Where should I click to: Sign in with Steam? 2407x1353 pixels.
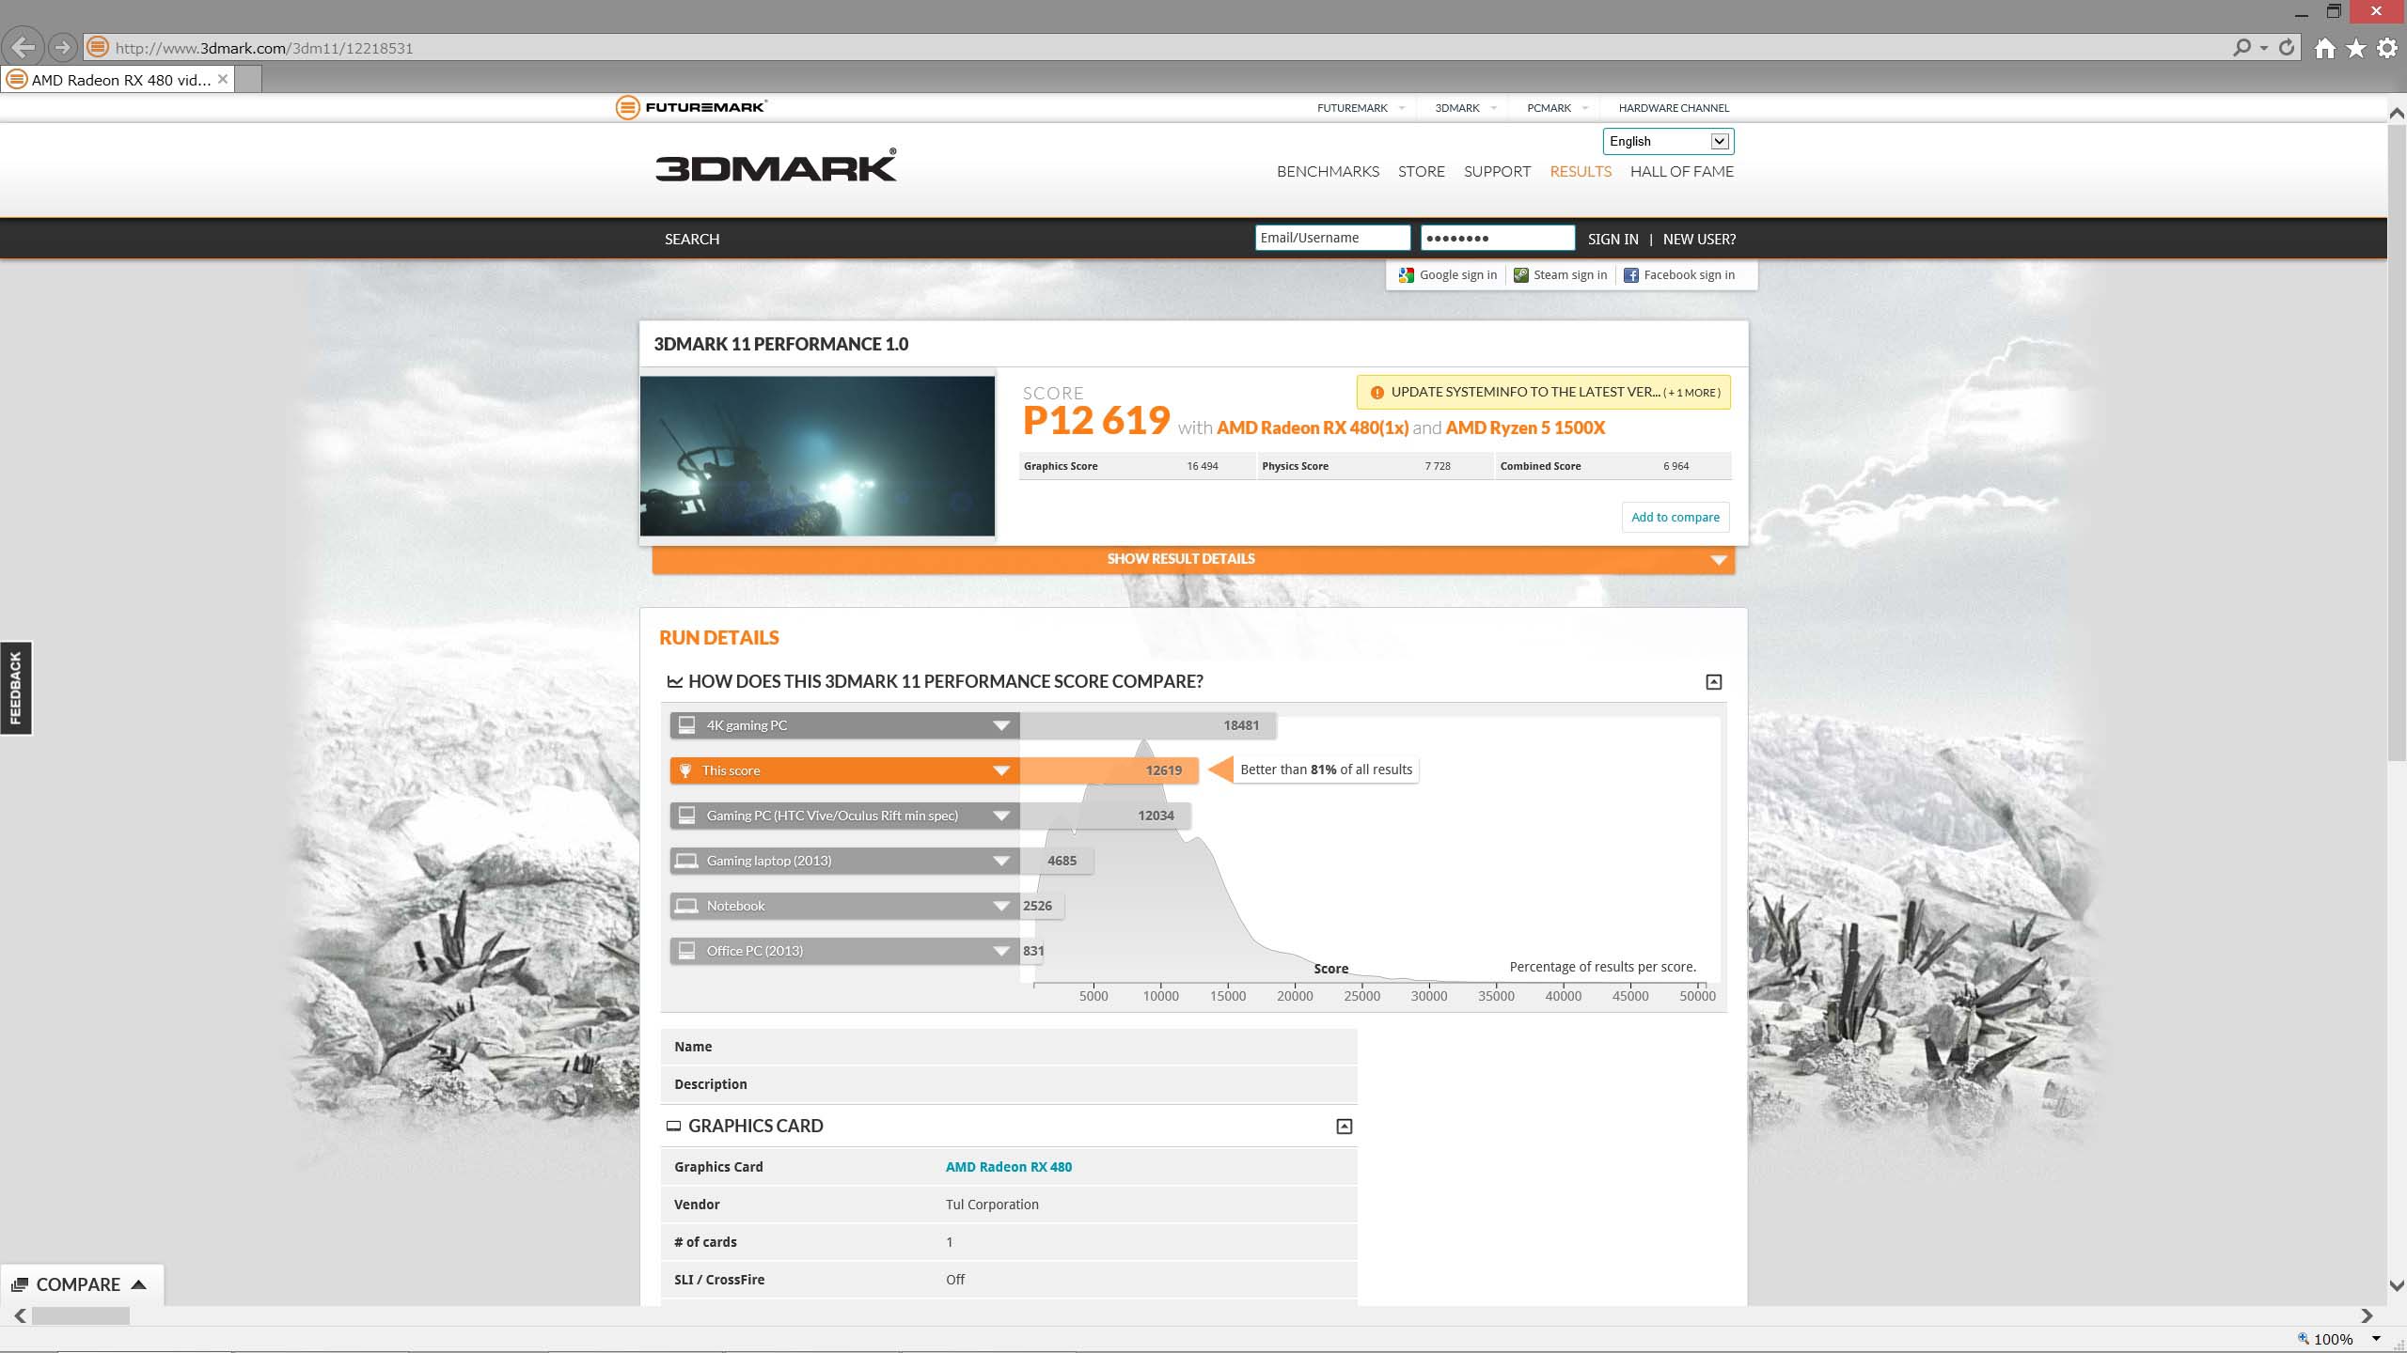coord(1561,275)
